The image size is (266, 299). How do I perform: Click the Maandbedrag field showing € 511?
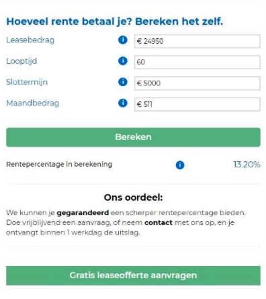coord(197,104)
